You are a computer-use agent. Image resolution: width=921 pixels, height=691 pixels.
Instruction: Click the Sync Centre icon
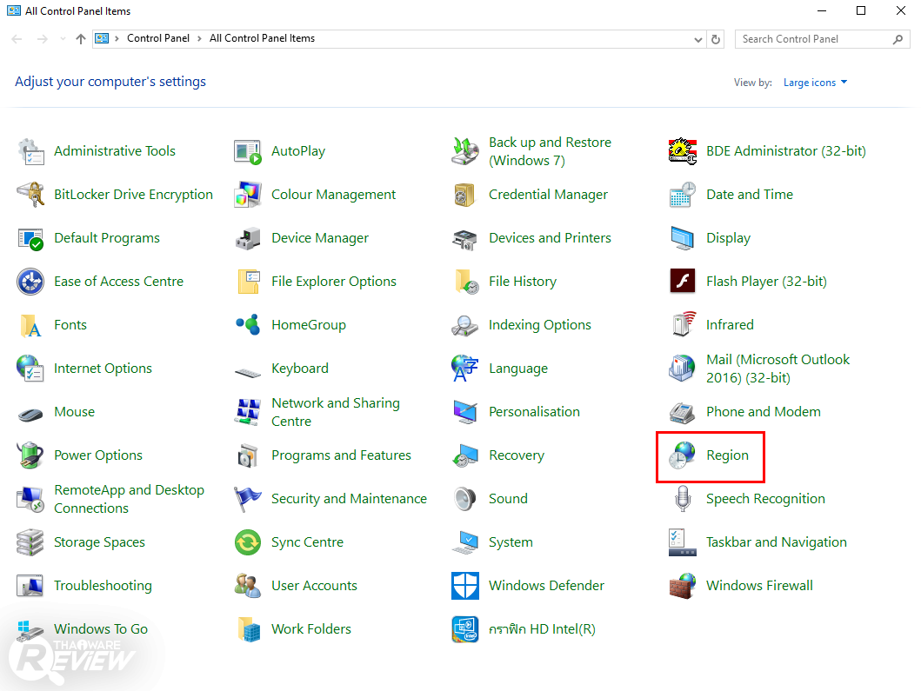248,542
